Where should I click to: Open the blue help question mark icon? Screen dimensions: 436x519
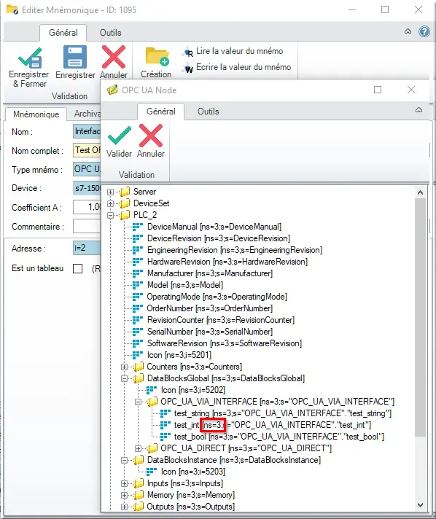click(x=424, y=32)
